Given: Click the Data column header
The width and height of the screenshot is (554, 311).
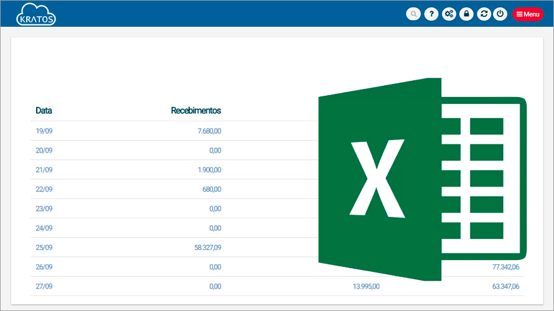Looking at the screenshot, I should point(44,111).
